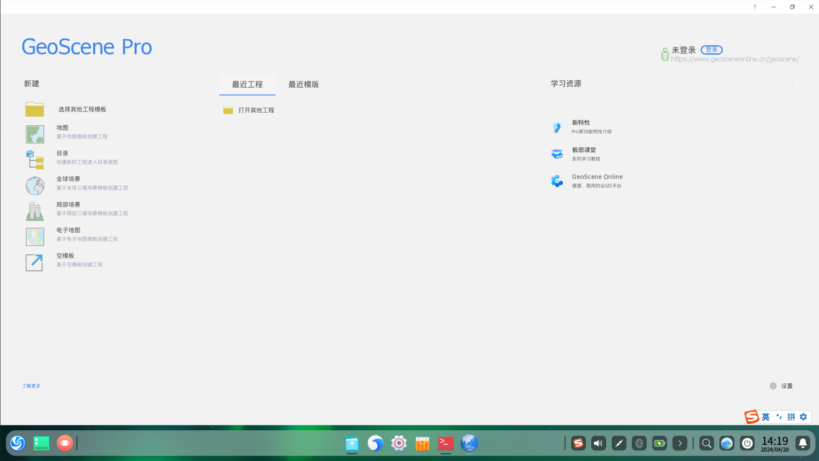Screen dimensions: 819x461
Task: Click the green multitasking view dock icon
Action: tap(41, 443)
